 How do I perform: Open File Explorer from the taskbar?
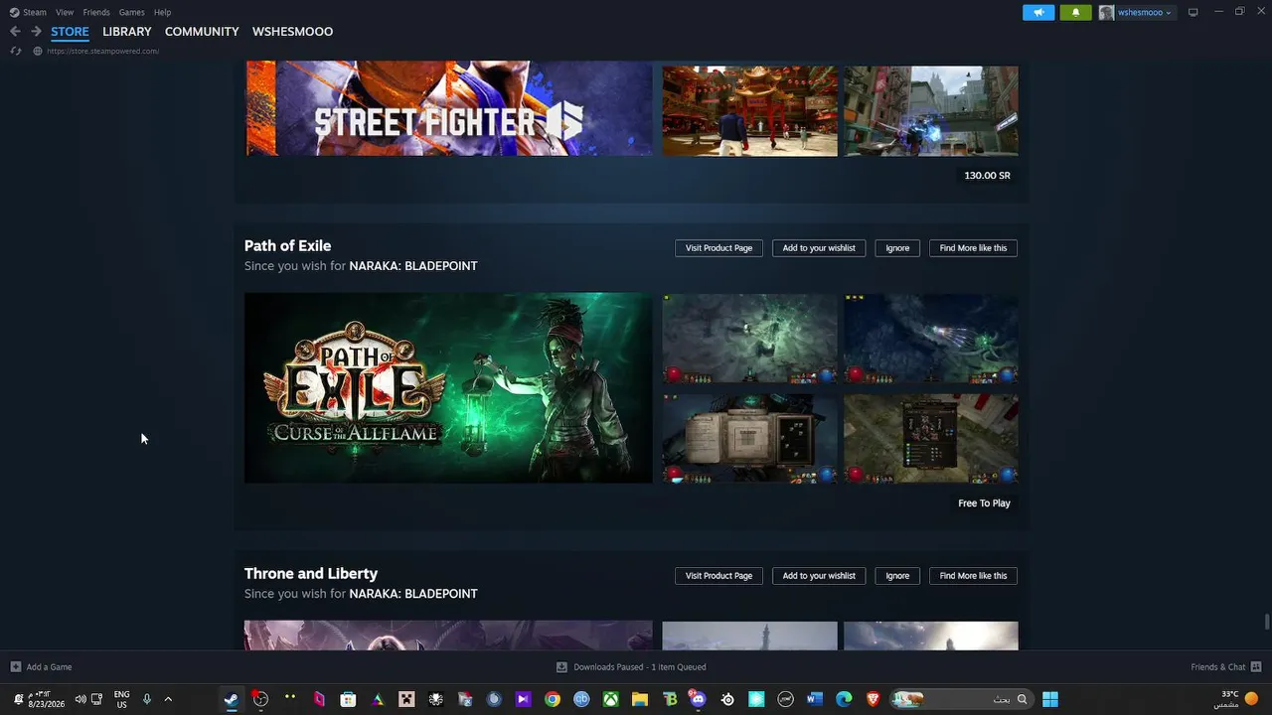[640, 699]
